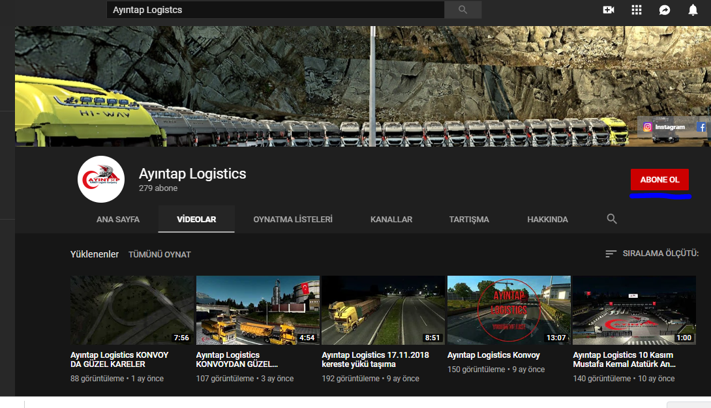Click the '88 görüntüleme • 1 ay önce' text
This screenshot has width=711, height=408.
[x=117, y=379]
